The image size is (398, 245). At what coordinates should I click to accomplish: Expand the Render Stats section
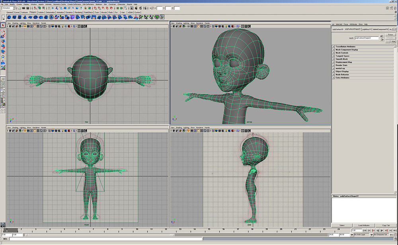point(341,65)
